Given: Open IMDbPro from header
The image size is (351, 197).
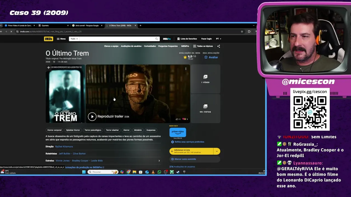Looking at the screenshot, I should [x=167, y=39].
